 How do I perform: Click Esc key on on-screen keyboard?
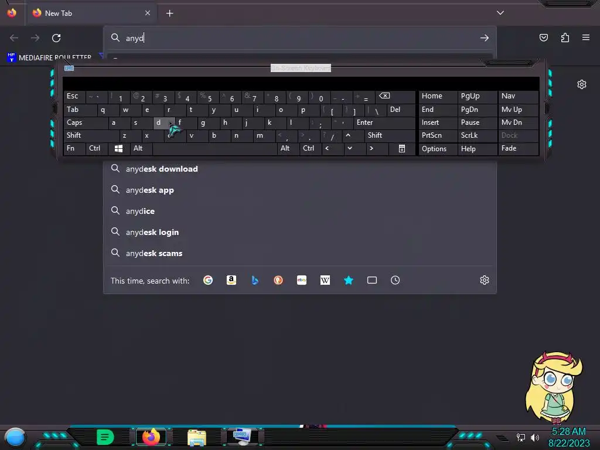[74, 96]
